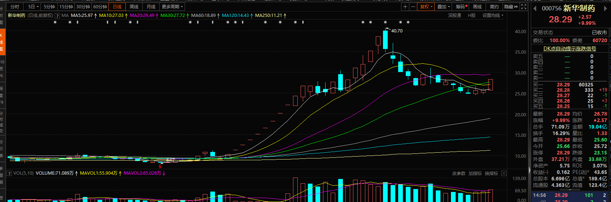Viewport: 611px width, 202px height.
Task: Click 换指标 to change indicator
Action: pos(491,174)
